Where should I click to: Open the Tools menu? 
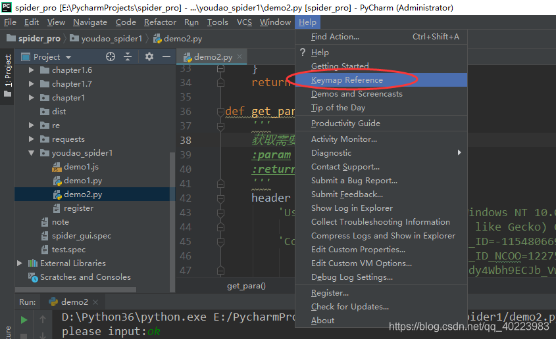pyautogui.click(x=217, y=22)
